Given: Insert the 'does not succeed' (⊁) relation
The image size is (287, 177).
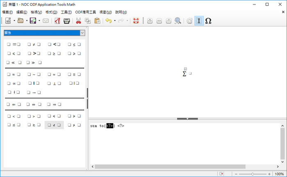Looking at the screenshot, I should (74, 125).
